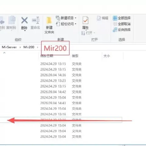146x146 pixels.
Task: Create a new folder with 新建文件夹
Action: [49, 25]
